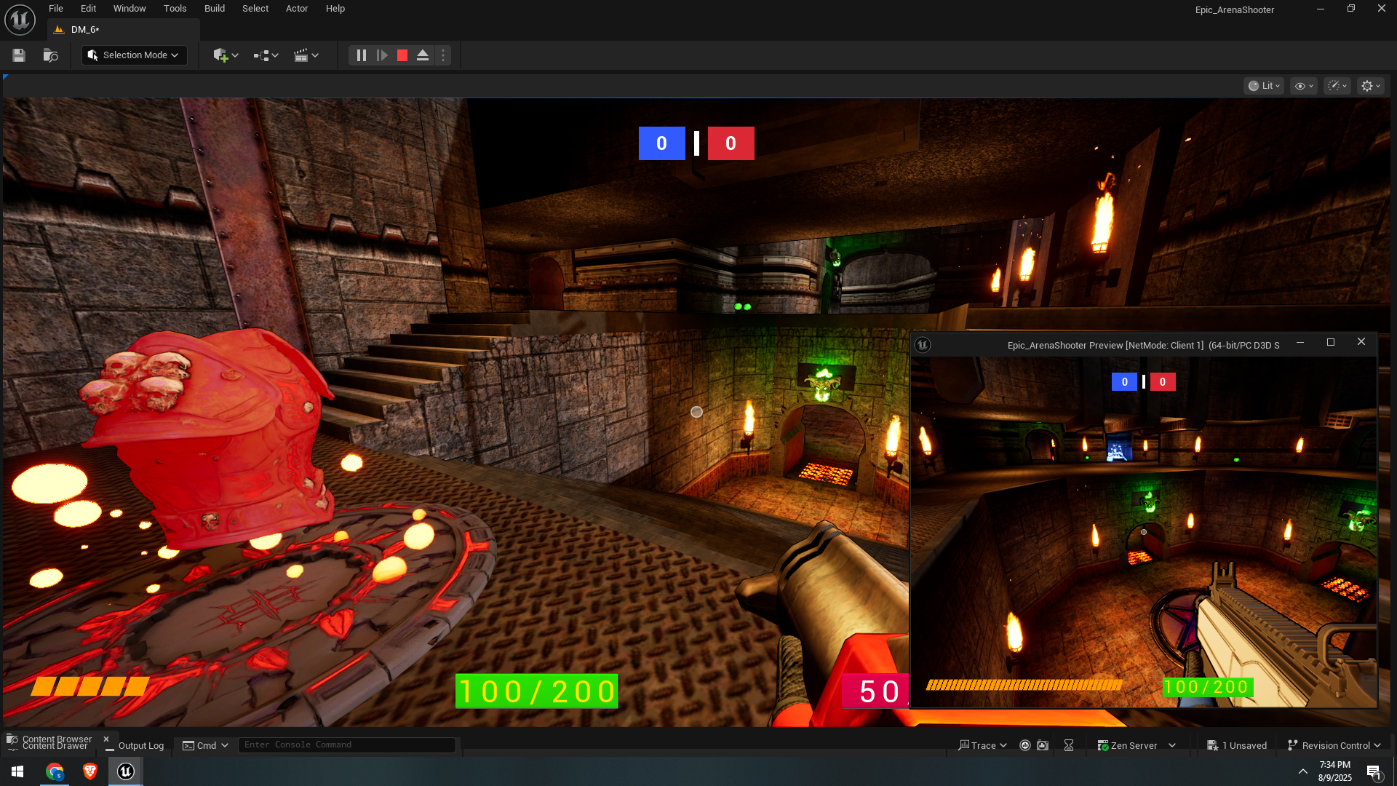Open the Actor menu
The height and width of the screenshot is (786, 1397).
[x=297, y=9]
